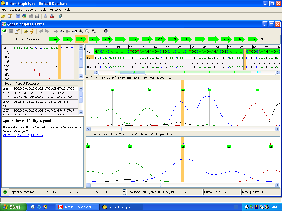Follow the 355 (C,10) low quality link
The image size is (282, 211).
tap(23, 135)
